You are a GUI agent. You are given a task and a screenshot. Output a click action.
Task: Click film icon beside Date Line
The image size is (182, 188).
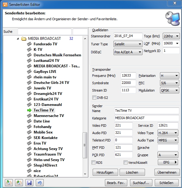pyautogui.click(x=29, y=121)
